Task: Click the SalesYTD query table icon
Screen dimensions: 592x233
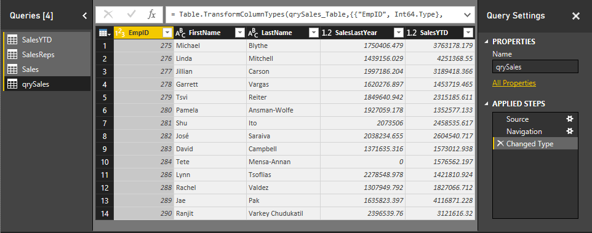Action: [x=12, y=39]
